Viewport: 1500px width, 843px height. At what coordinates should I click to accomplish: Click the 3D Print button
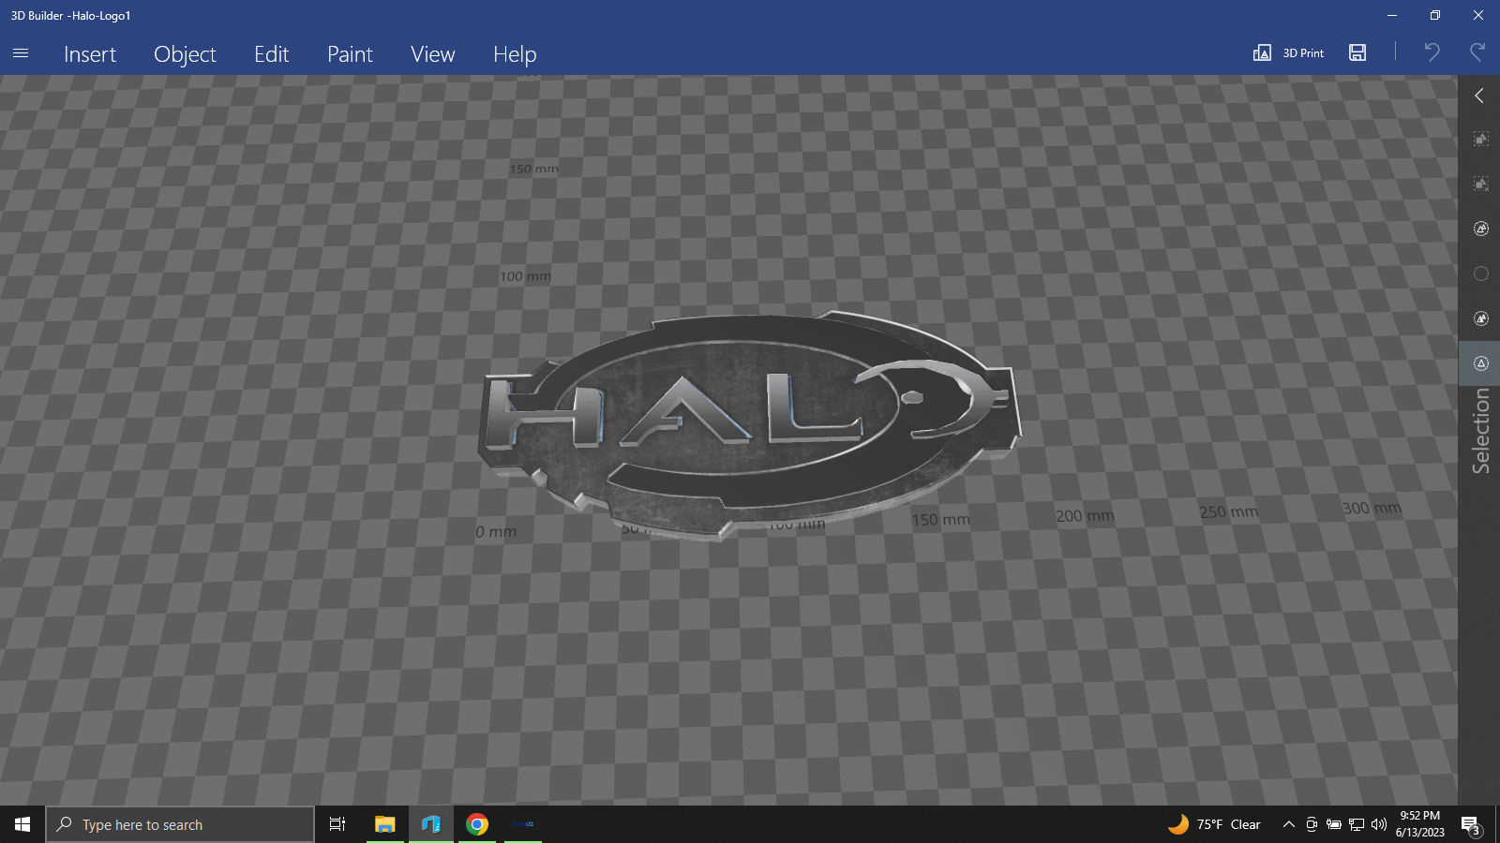(1288, 52)
